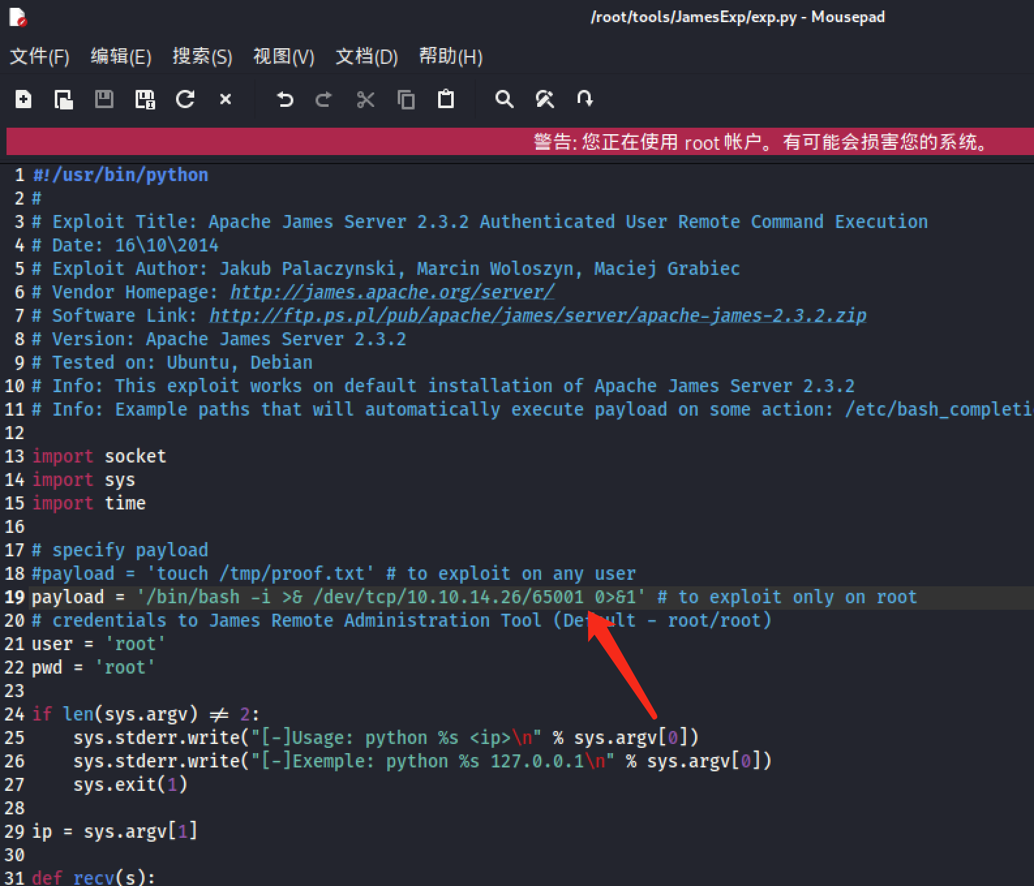Open Find and Replace toolbar icon
This screenshot has height=886, width=1034.
545,99
